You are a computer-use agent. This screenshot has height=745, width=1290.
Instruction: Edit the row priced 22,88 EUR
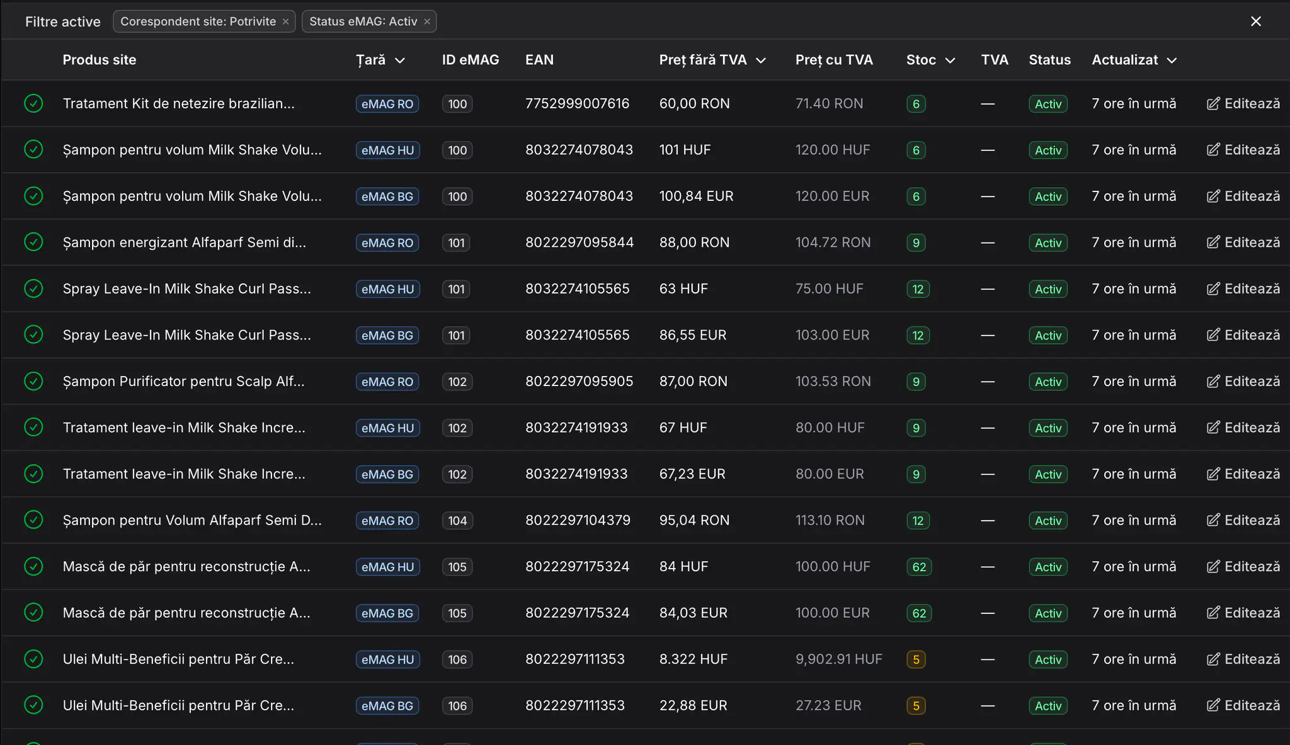(1243, 705)
